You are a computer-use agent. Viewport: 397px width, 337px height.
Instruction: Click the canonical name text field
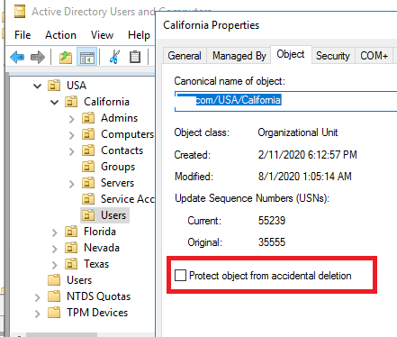(285, 101)
